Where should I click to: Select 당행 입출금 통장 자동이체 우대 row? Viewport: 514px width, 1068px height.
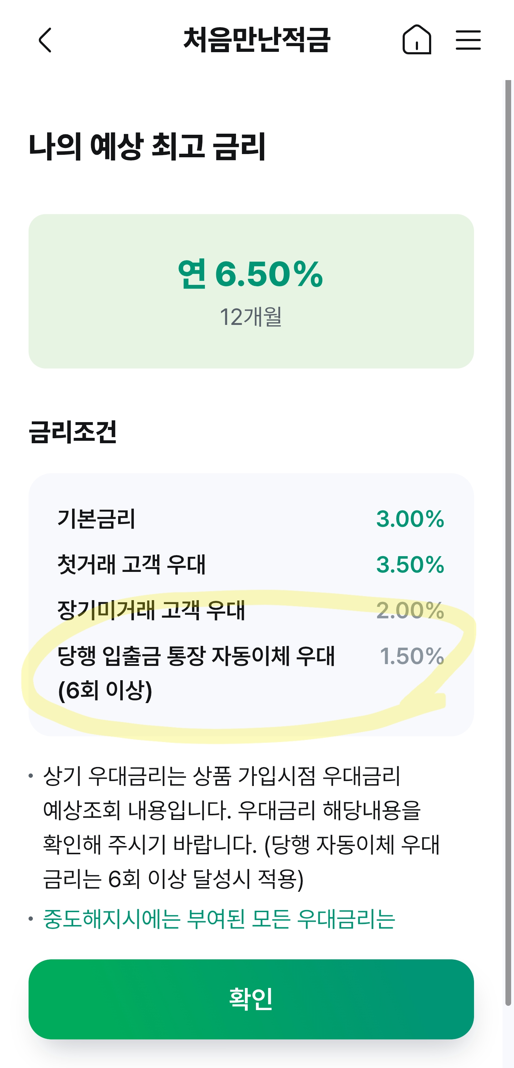tap(251, 672)
